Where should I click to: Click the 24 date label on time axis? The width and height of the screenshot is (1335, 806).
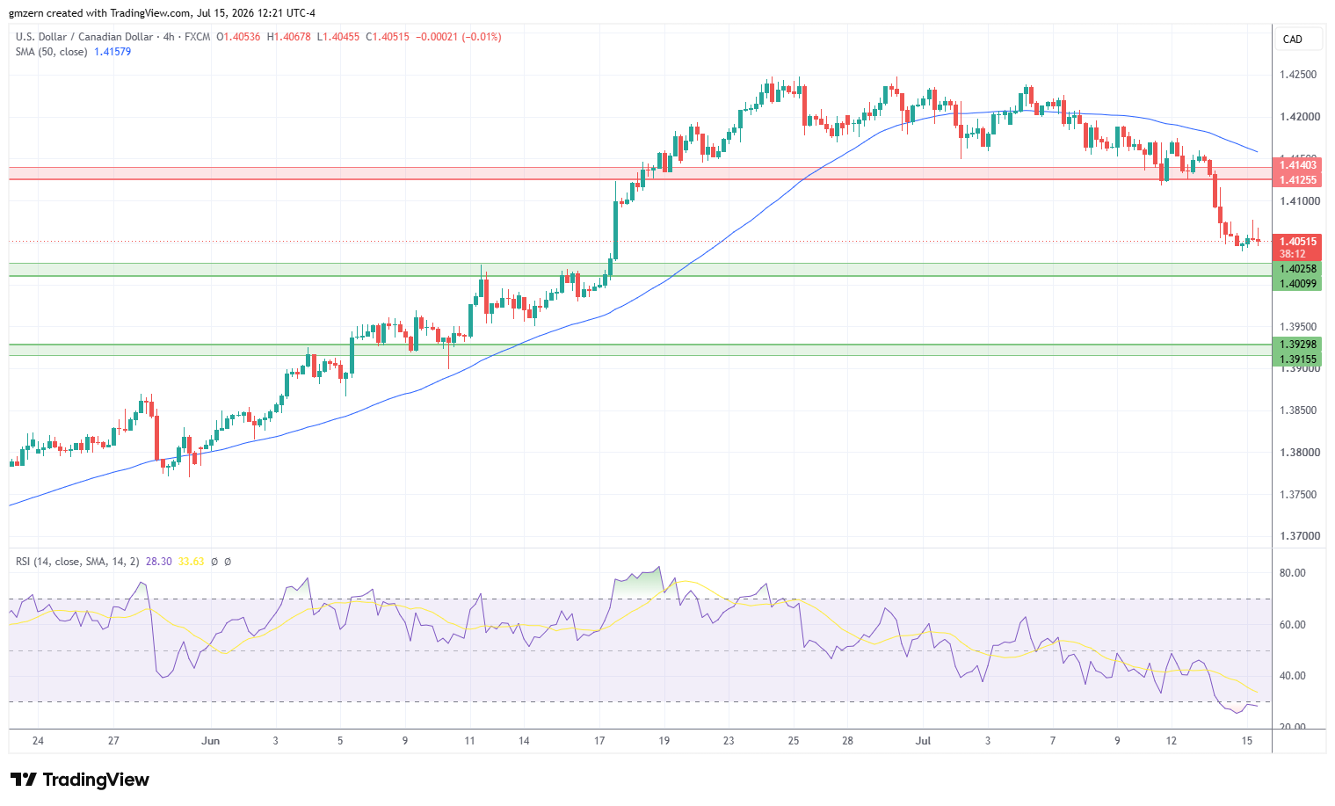38,741
